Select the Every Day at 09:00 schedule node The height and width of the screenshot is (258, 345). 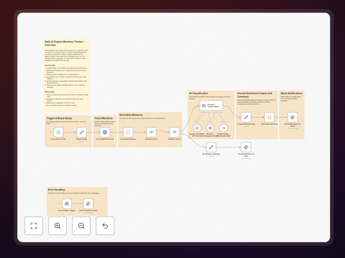point(58,132)
